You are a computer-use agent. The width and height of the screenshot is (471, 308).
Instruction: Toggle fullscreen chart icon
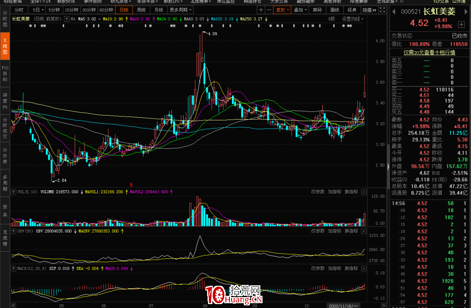382,10
